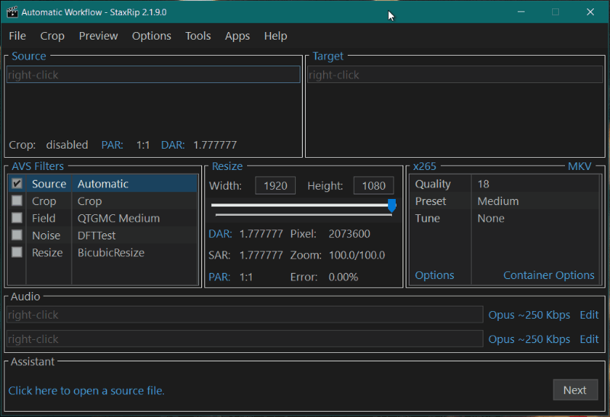Image resolution: width=610 pixels, height=417 pixels.
Task: Click the Pixel value 2073600
Action: (349, 234)
